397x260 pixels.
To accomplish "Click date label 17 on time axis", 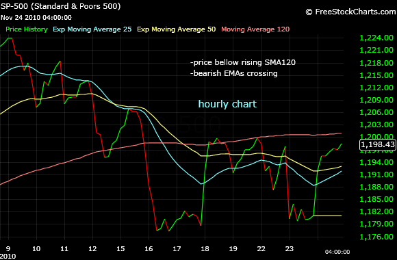I will coord(177,248).
